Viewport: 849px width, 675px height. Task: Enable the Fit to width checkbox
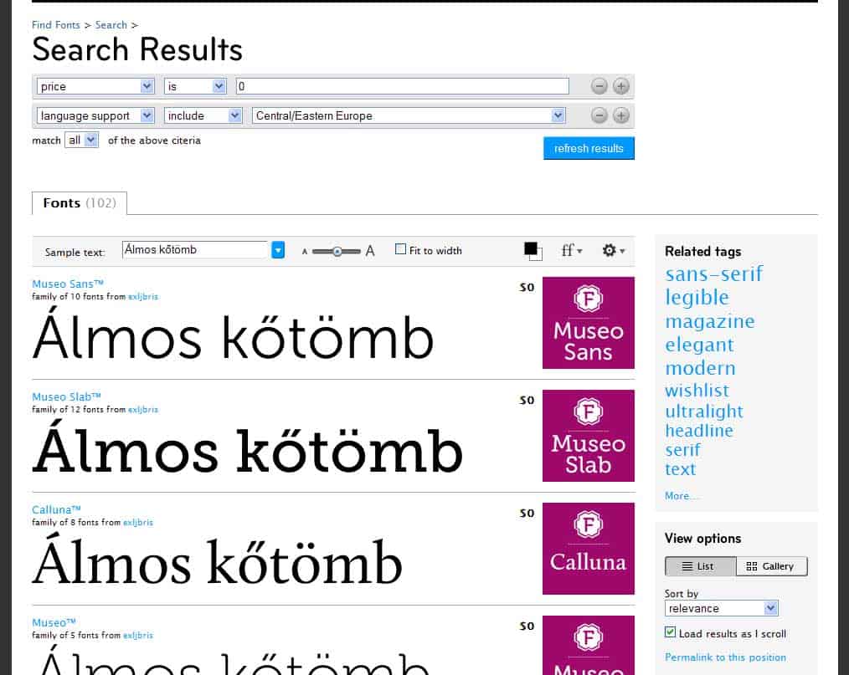pos(401,249)
